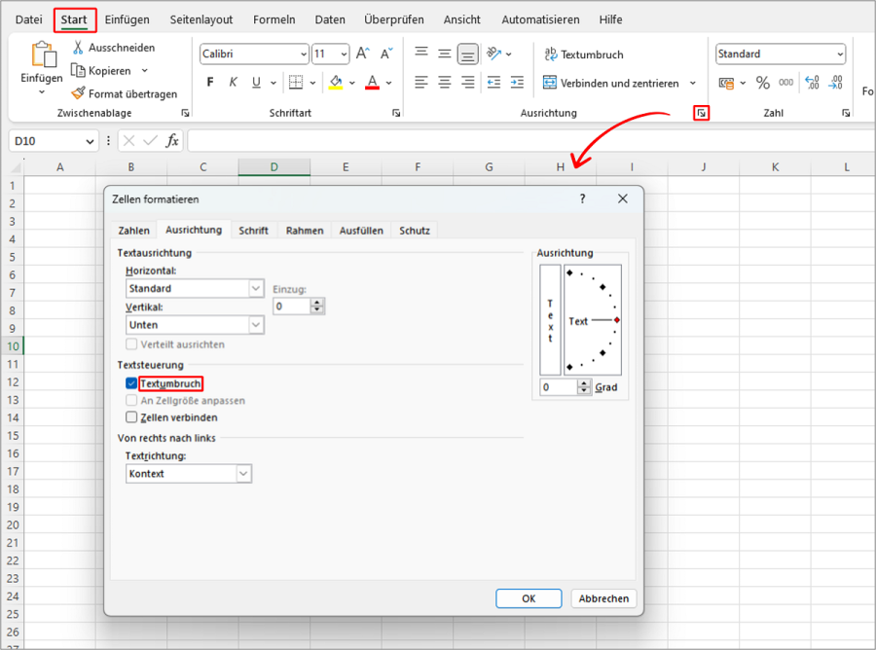The height and width of the screenshot is (650, 876).
Task: Increase font size with the larger A icon
Action: click(x=362, y=54)
